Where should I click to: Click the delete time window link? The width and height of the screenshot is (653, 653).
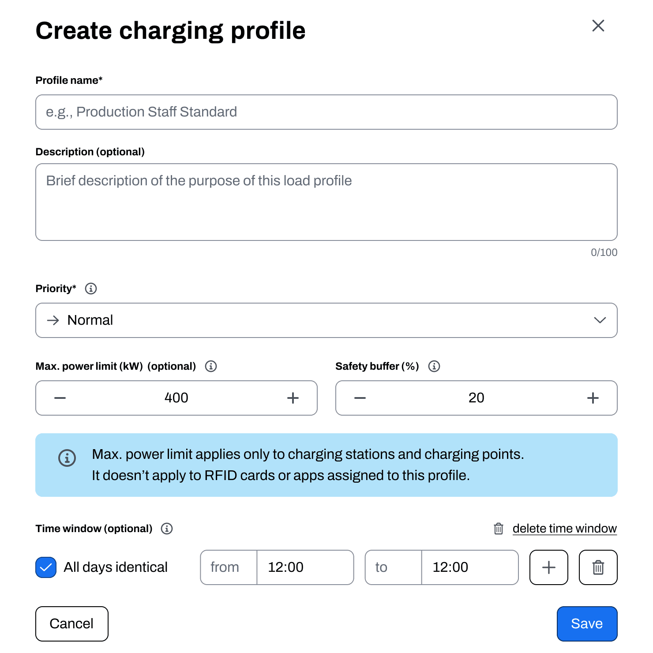pos(564,529)
